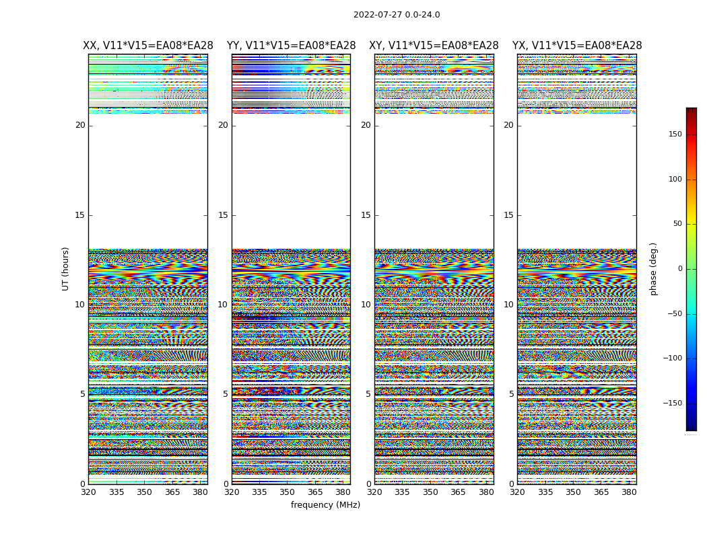Select the "XX, V11*V15=EA08*EA28" panel title
The image size is (707, 538).
click(x=148, y=46)
